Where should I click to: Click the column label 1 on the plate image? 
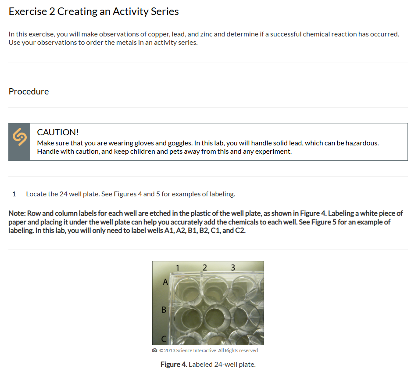(178, 268)
